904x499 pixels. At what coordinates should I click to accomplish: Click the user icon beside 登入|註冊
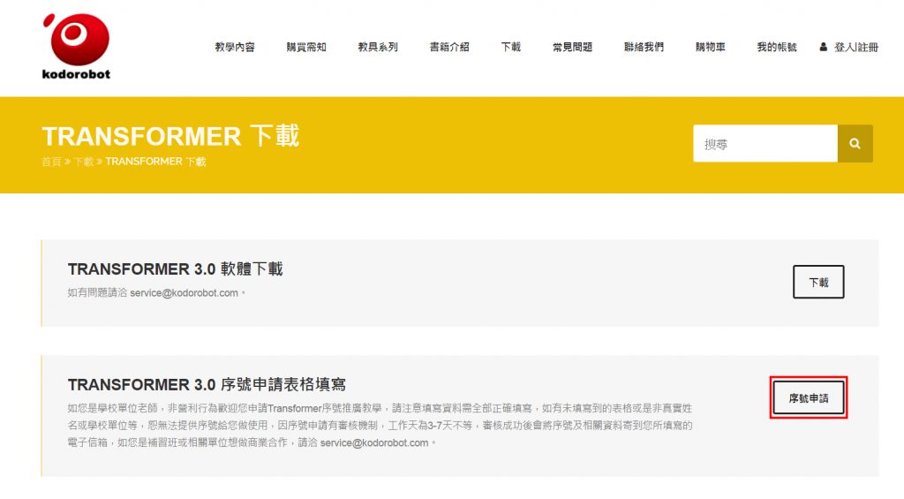824,47
